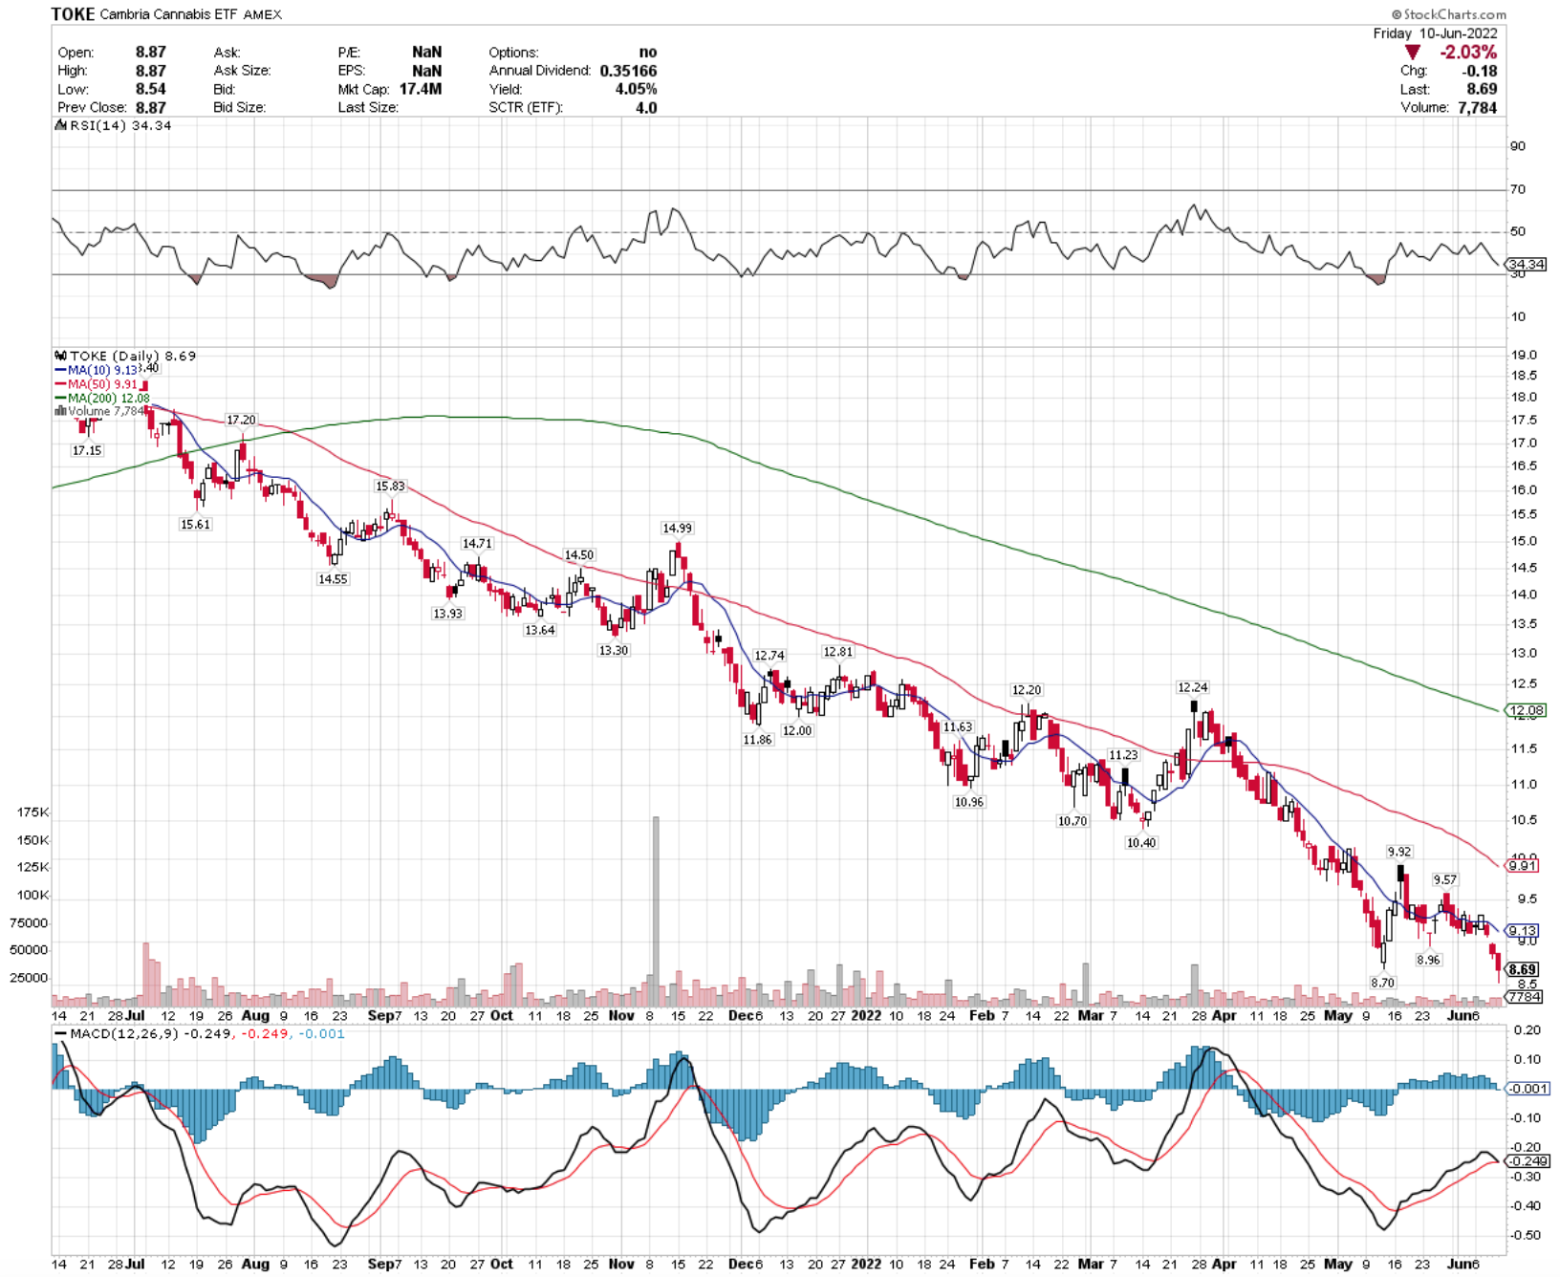Click the StockCharts.com copyright text
The height and width of the screenshot is (1277, 1560).
coord(1448,14)
